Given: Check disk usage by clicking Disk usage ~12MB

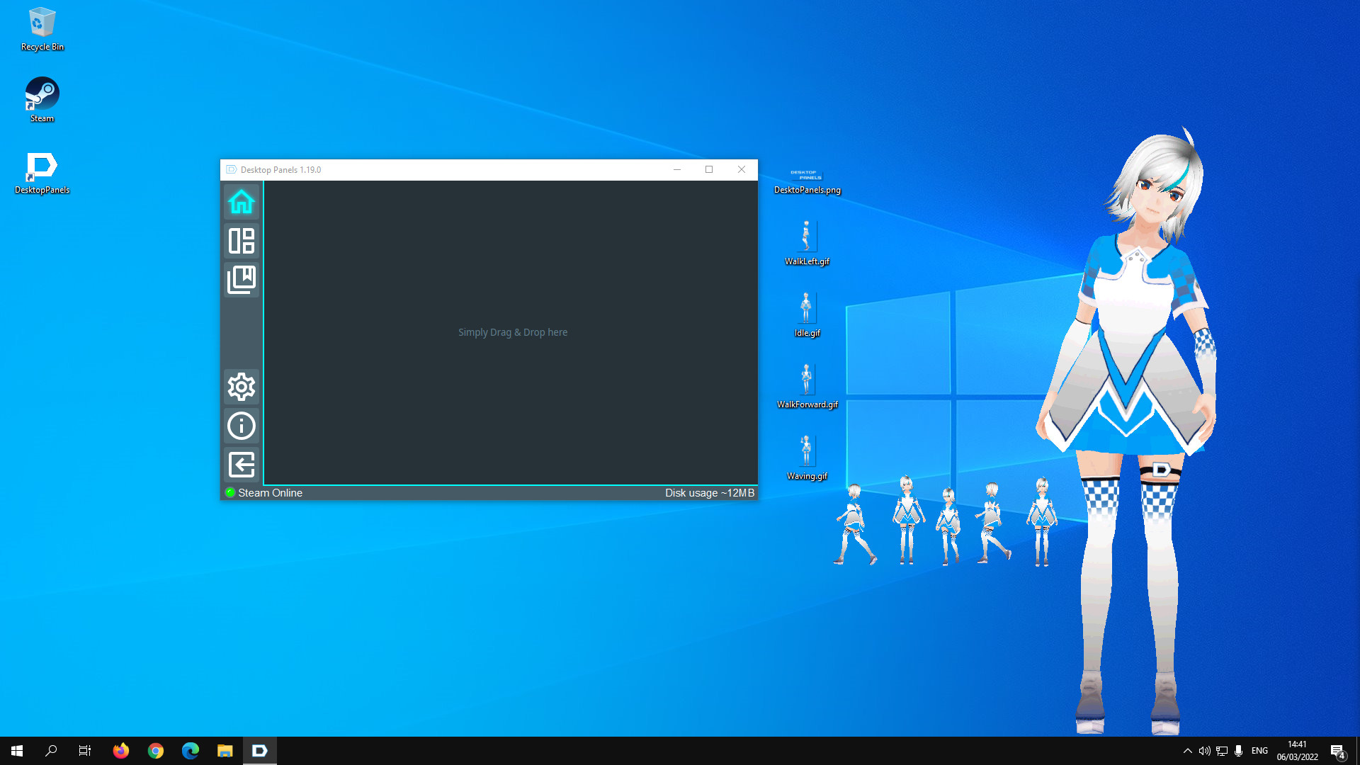Looking at the screenshot, I should (709, 492).
